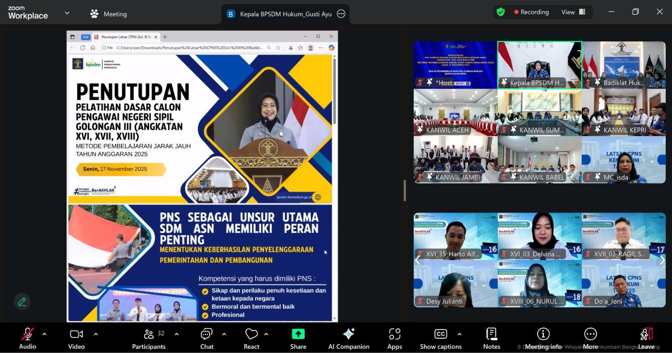Expand audio options arrow
Screen dimensions: 672x353
click(45, 335)
